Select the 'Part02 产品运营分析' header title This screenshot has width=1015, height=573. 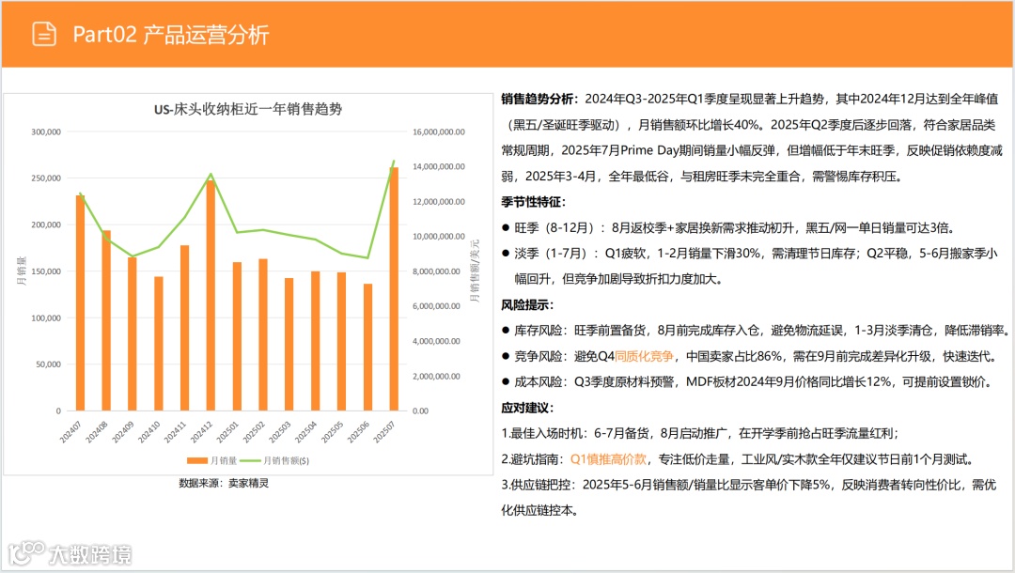coord(171,34)
